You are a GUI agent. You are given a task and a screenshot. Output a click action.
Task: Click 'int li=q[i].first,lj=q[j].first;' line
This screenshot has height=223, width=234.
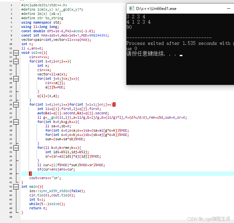coord(69,109)
